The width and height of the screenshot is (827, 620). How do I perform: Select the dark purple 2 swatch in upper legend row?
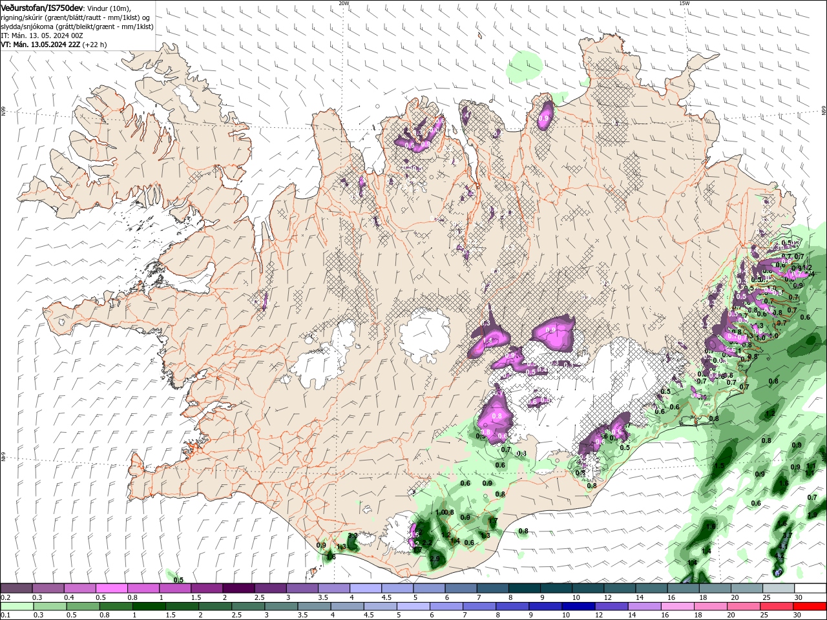pos(238,588)
